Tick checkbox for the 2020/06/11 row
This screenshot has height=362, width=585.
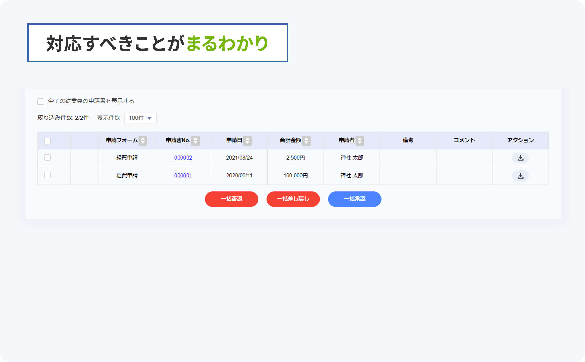click(47, 175)
